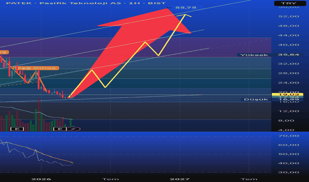The height and width of the screenshot is (182, 309).
Task: Click the 12,00 price axis value
Action: tap(289, 111)
